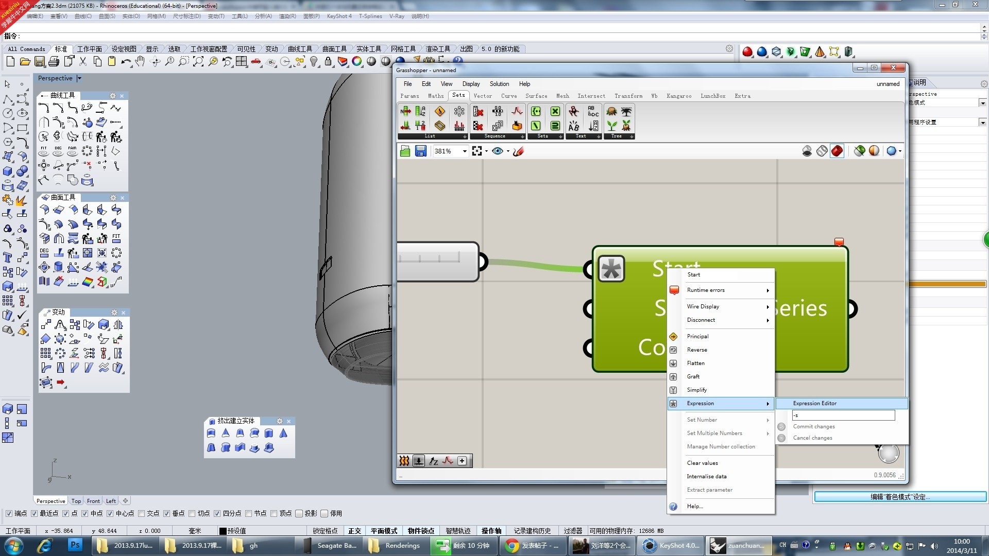Open the Perspective viewport dropdown arrow
Screen dimensions: 989x556
click(79, 78)
